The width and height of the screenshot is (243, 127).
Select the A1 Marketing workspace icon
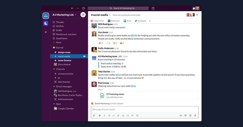46,16
